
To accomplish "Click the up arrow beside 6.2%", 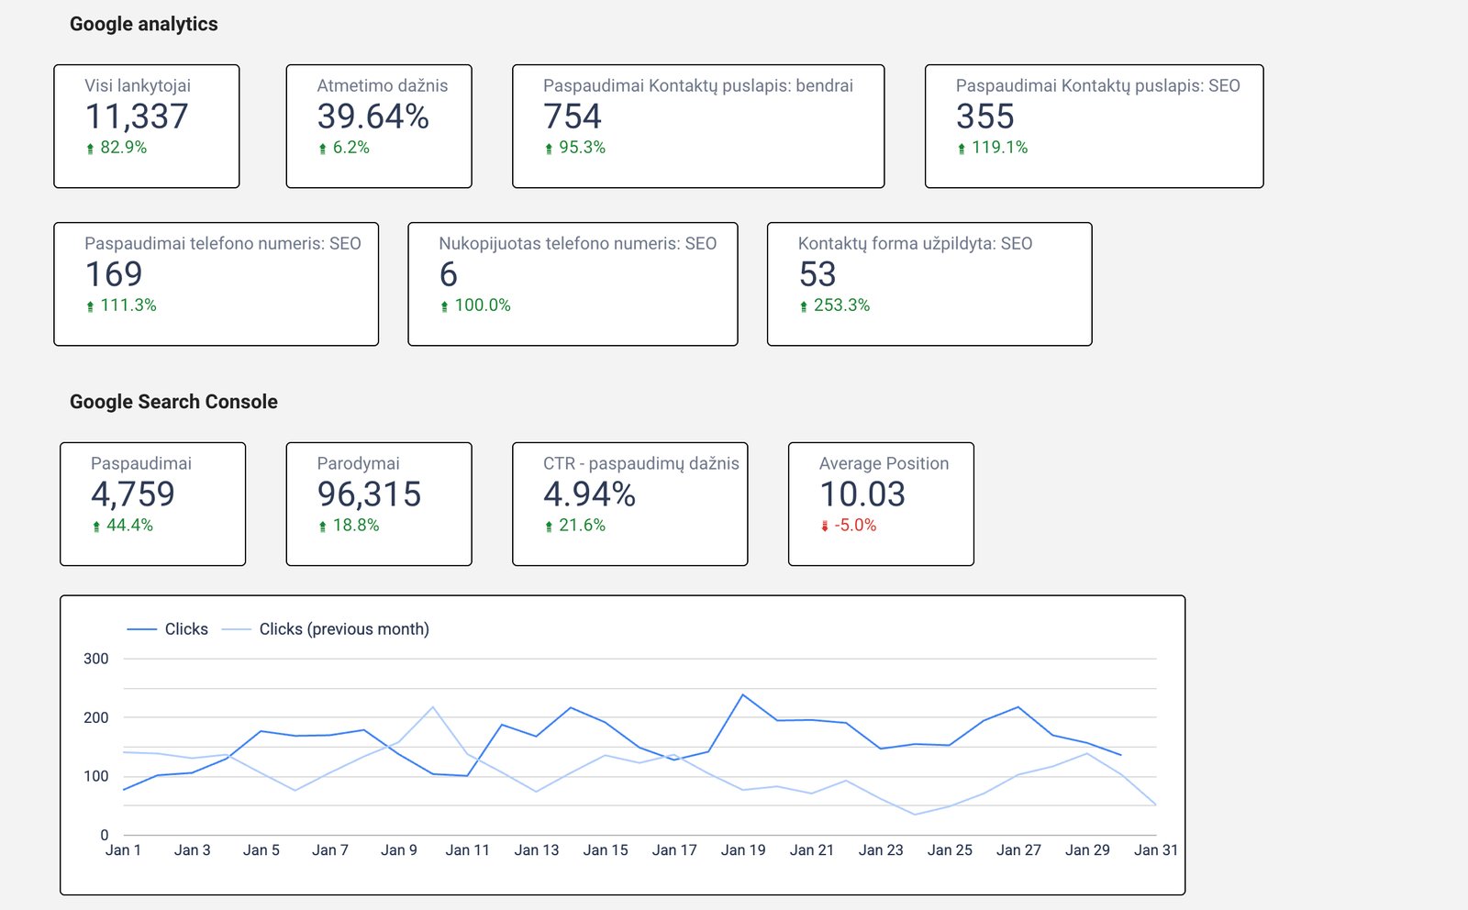I will (x=322, y=149).
